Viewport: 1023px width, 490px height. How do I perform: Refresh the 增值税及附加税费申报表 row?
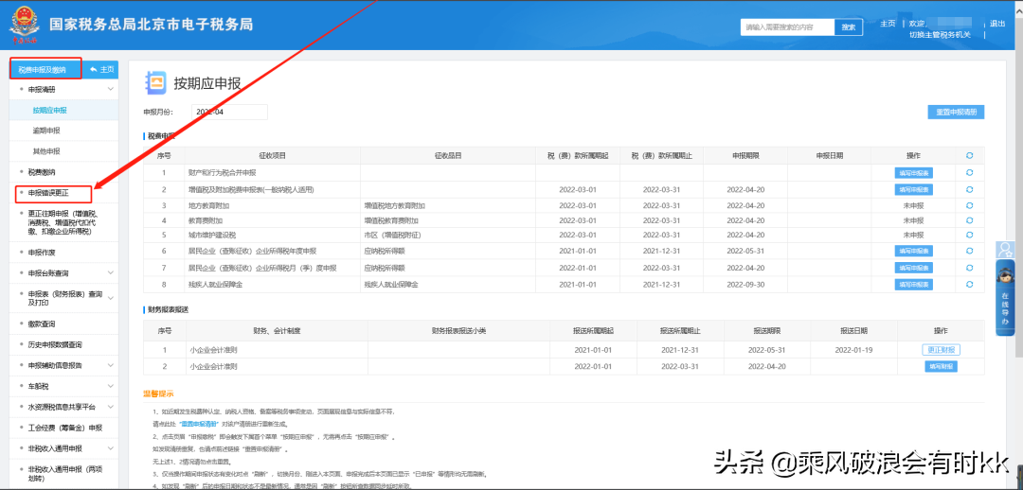point(970,189)
